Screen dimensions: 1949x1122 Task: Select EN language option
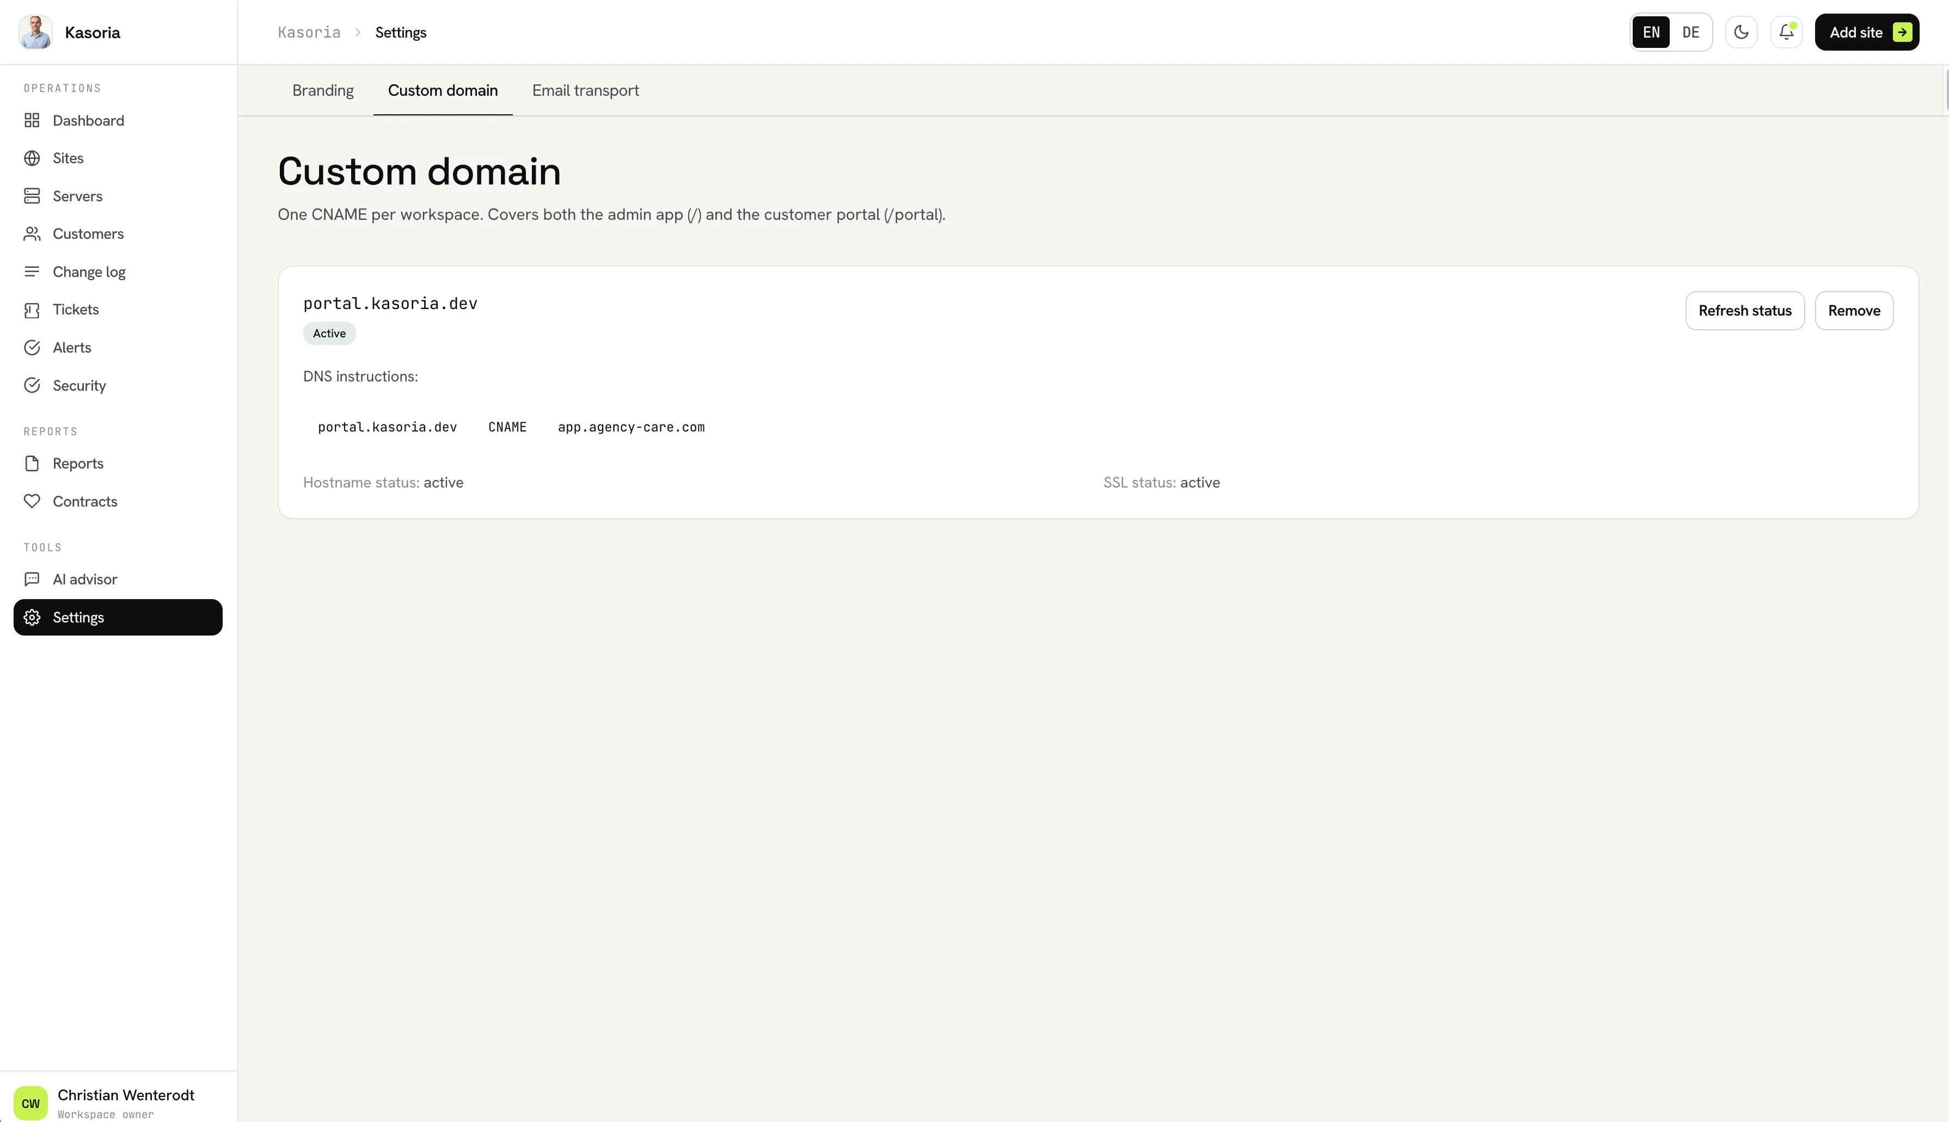tap(1651, 32)
